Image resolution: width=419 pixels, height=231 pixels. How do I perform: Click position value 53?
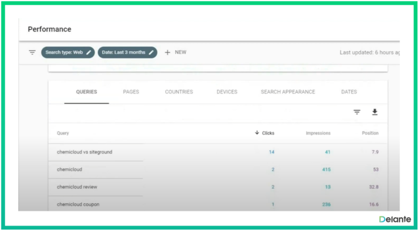(376, 170)
